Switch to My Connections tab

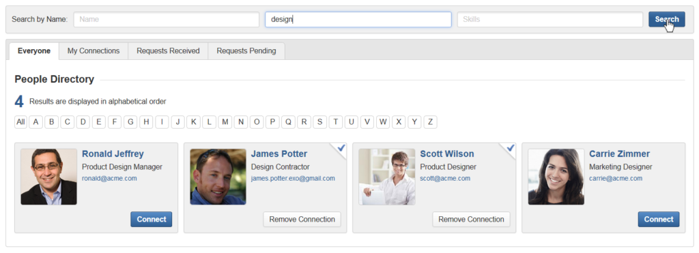point(94,50)
